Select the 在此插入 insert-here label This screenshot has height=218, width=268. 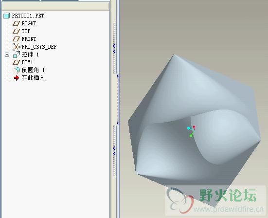pyautogui.click(x=33, y=78)
